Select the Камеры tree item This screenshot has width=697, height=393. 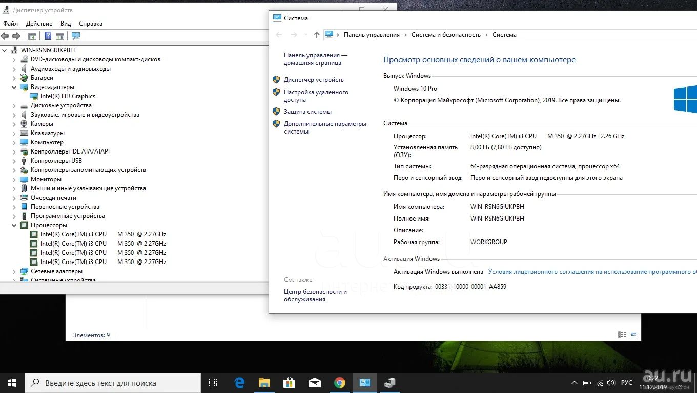pyautogui.click(x=42, y=124)
